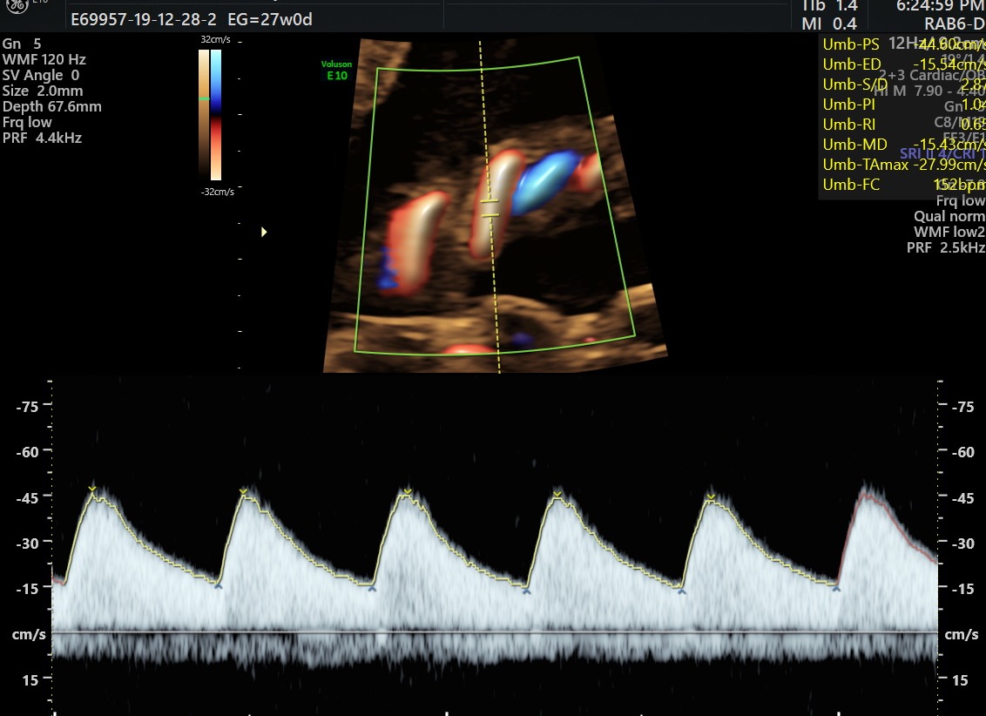Click -75 on the left velocity axis
986x716 pixels.
27,407
